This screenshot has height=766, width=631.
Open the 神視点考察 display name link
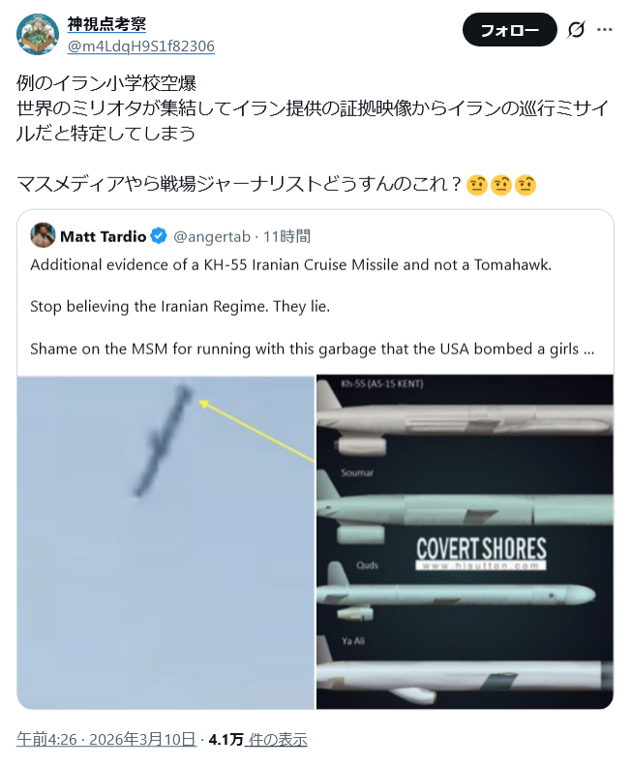(x=106, y=24)
